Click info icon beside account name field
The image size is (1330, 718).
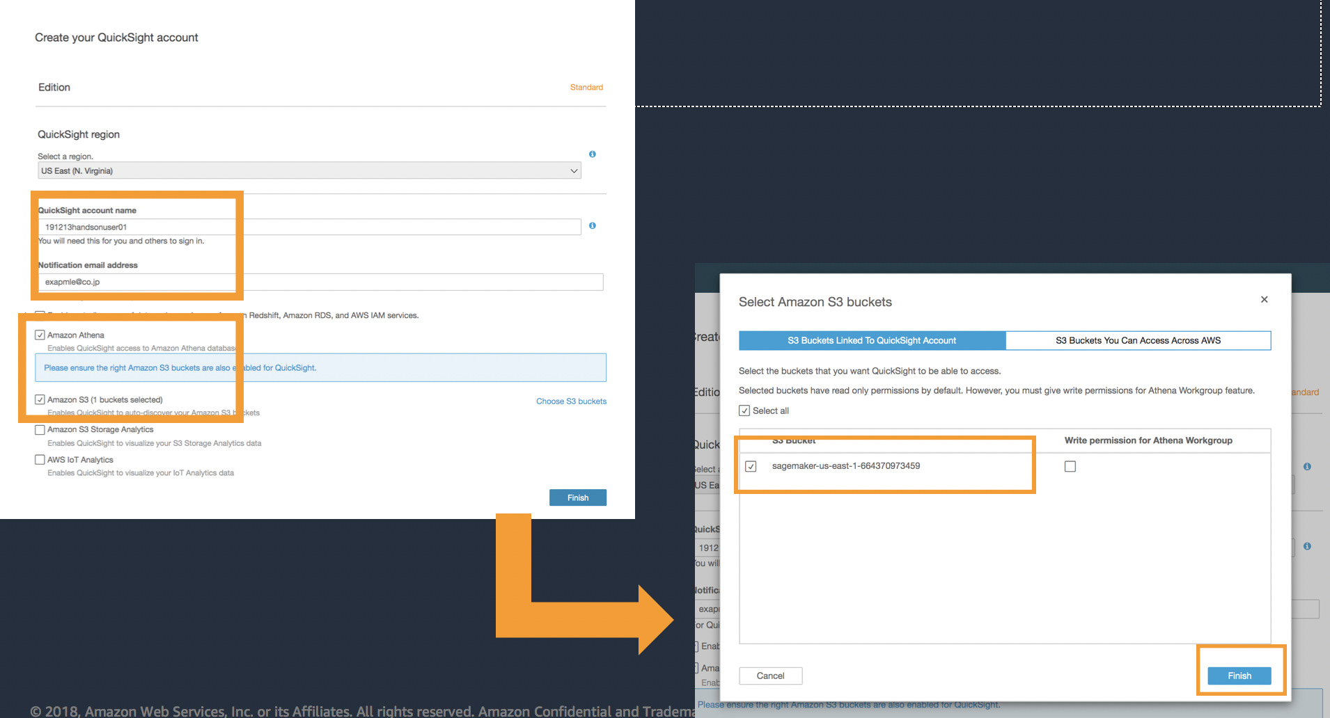click(593, 225)
